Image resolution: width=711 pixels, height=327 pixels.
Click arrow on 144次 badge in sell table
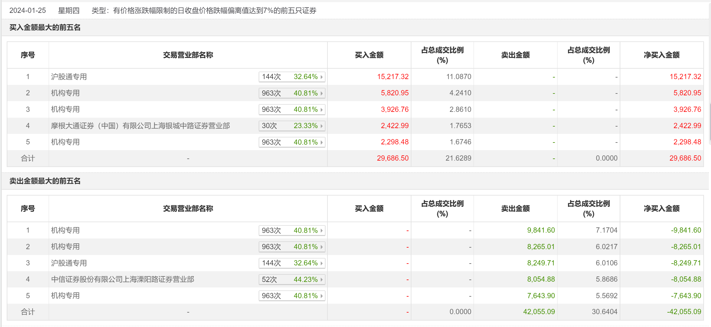point(321,263)
